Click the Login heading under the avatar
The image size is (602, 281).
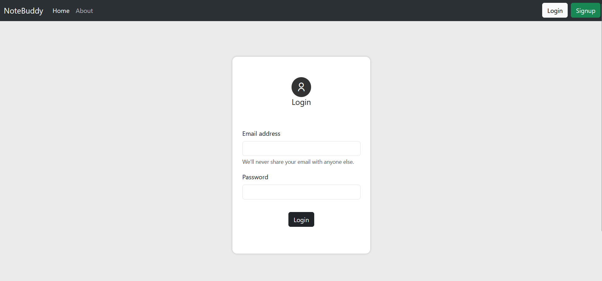(301, 102)
